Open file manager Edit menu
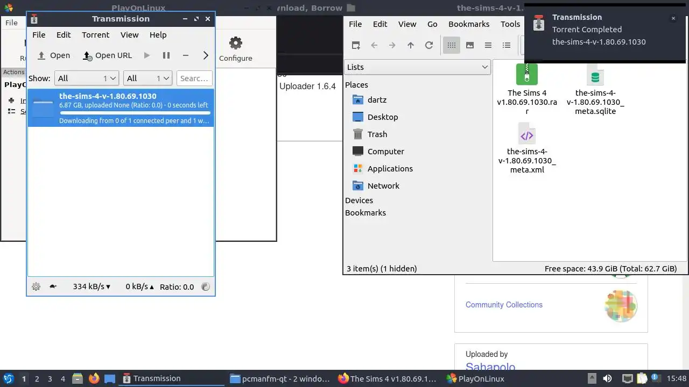This screenshot has height=387, width=689. pyautogui.click(x=380, y=24)
